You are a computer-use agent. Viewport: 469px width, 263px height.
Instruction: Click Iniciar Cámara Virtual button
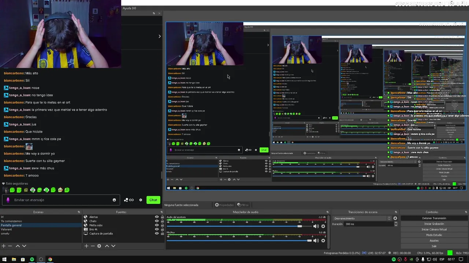coord(434,229)
